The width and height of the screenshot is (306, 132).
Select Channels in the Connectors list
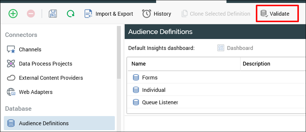click(30, 50)
